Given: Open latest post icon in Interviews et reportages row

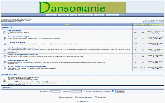Looking at the screenshot, I should [159, 51].
